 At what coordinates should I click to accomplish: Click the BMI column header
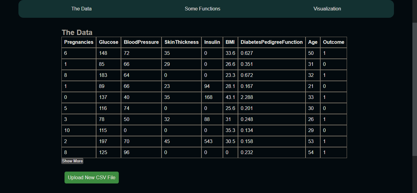tap(230, 42)
